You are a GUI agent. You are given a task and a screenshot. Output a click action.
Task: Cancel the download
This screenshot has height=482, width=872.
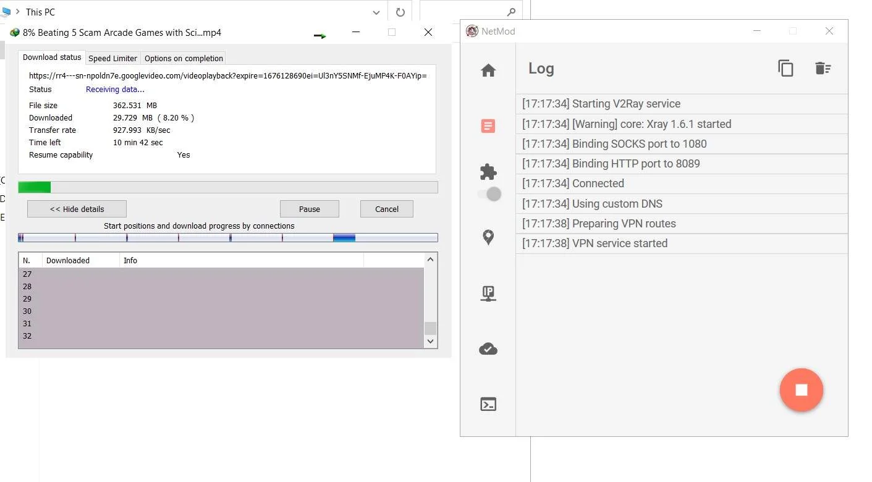387,209
